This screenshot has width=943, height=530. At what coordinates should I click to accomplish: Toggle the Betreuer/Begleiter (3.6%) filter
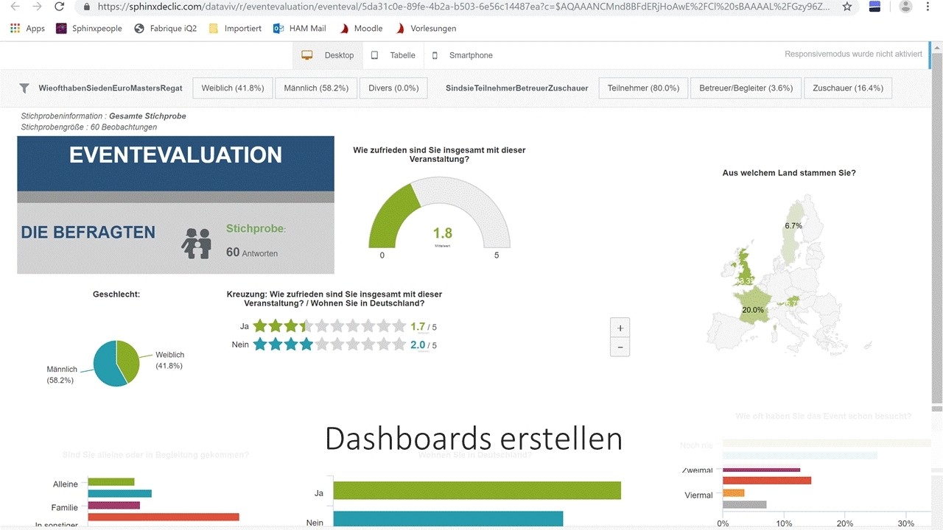click(x=746, y=88)
